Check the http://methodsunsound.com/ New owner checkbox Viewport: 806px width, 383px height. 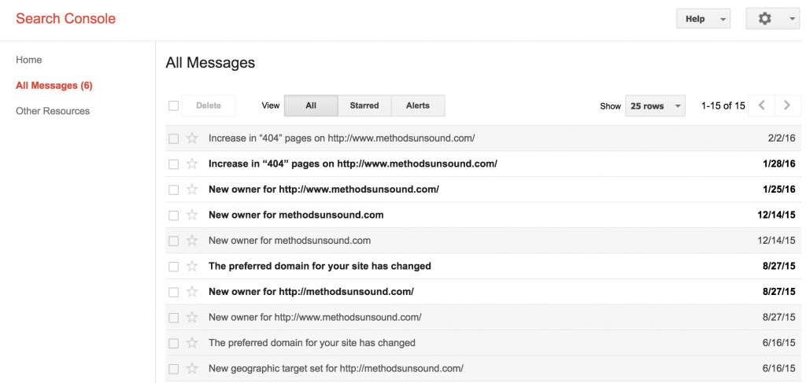(x=174, y=292)
